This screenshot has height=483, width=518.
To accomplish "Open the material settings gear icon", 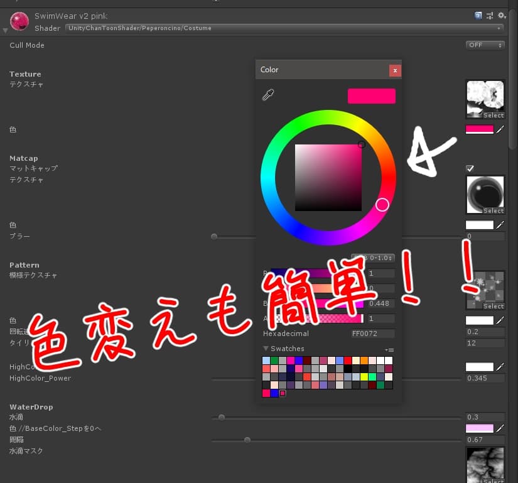I will [500, 14].
